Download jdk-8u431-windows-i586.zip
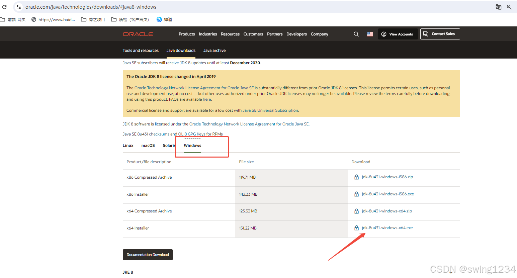 point(387,177)
